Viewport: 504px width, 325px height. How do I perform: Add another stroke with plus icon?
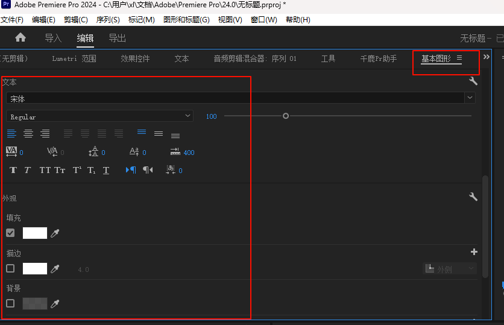(x=474, y=251)
